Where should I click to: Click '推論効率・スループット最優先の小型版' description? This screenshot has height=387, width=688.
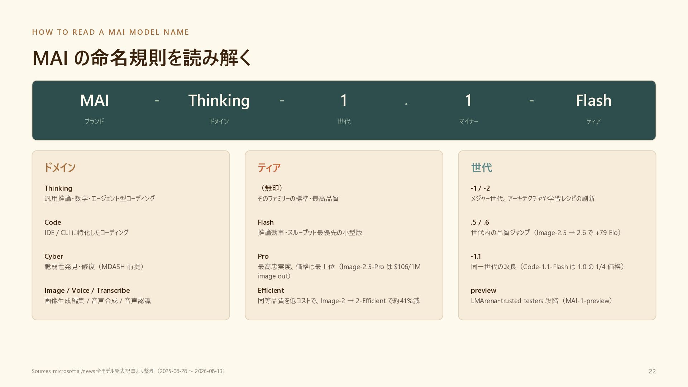click(310, 233)
